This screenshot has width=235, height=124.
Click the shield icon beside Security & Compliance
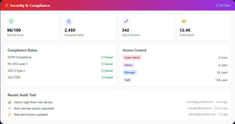coord(7,5)
